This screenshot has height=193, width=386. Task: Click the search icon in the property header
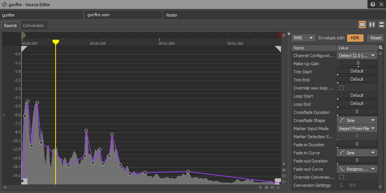(381, 48)
